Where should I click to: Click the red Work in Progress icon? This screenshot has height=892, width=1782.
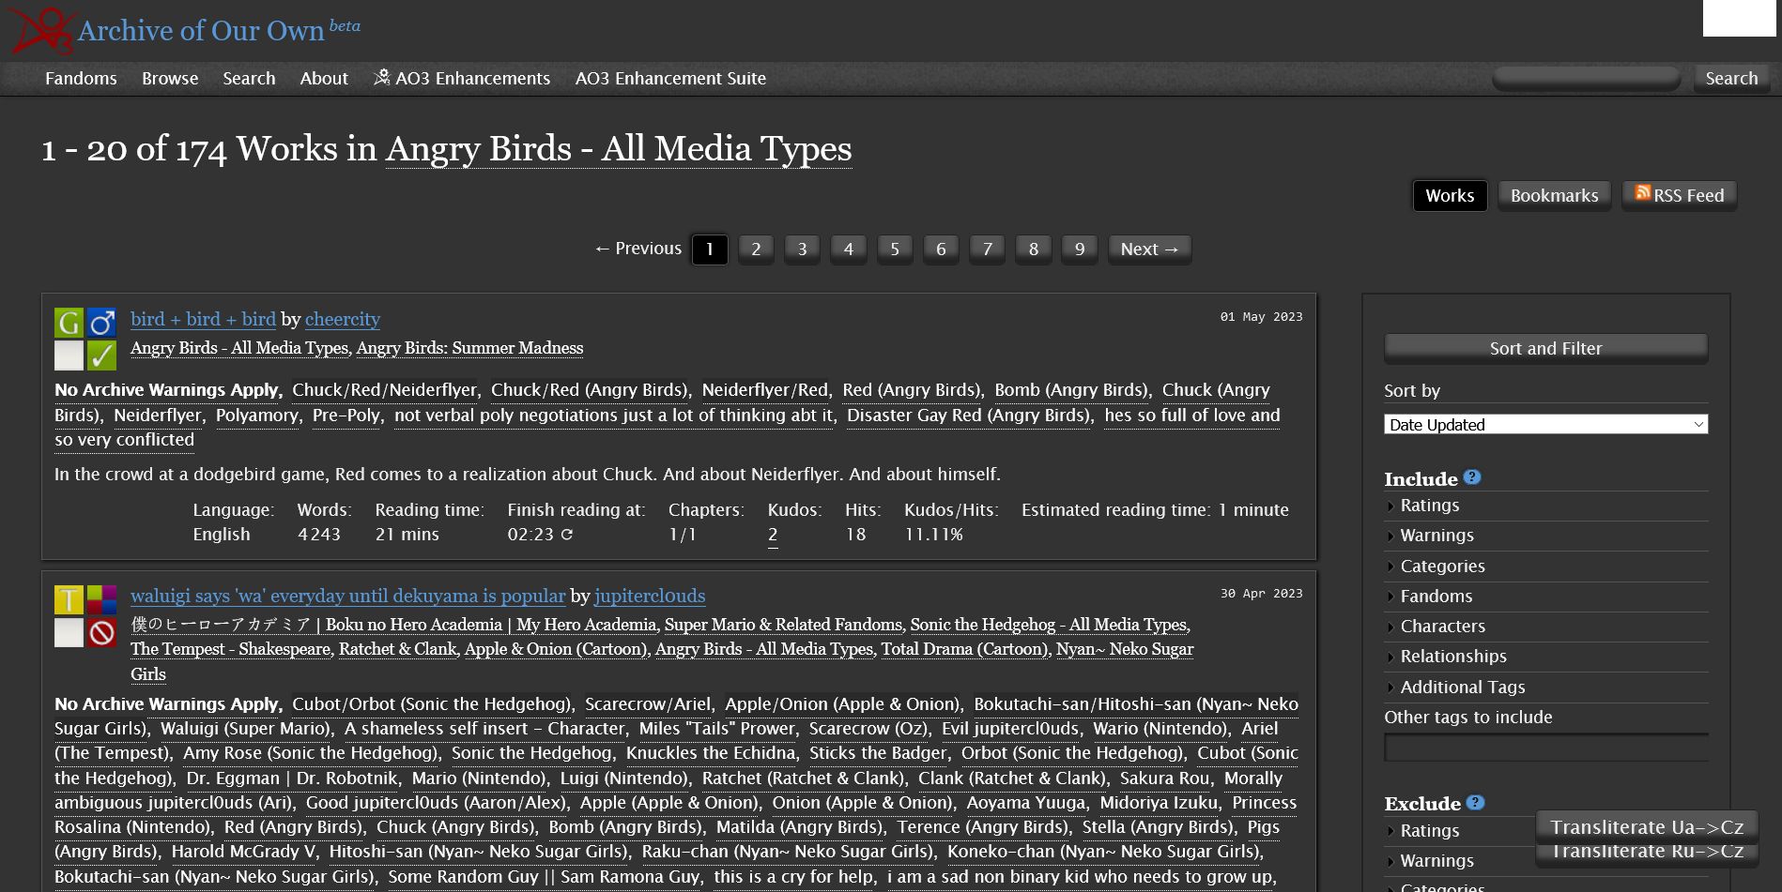101,632
